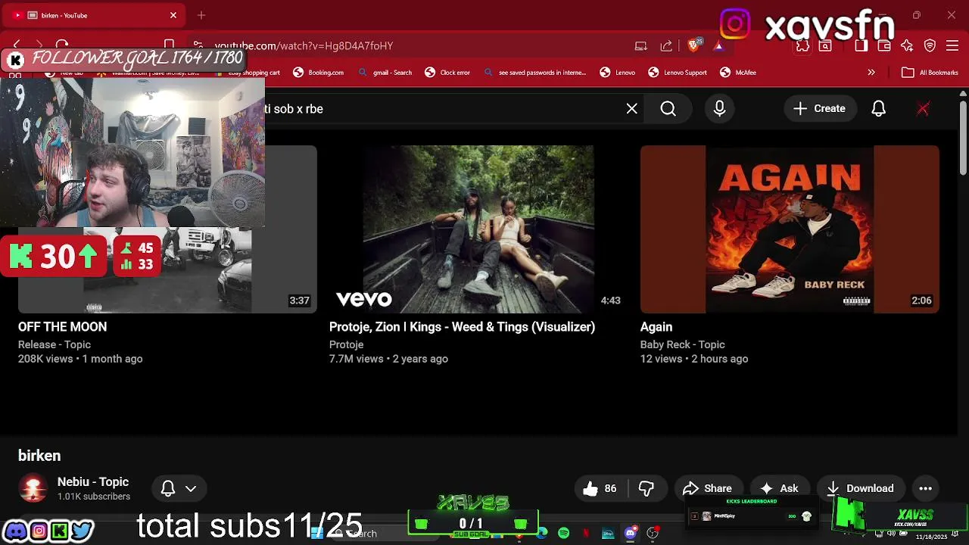The width and height of the screenshot is (969, 545).
Task: Expand notification bell dropdown for Nebiu
Action: [179, 489]
